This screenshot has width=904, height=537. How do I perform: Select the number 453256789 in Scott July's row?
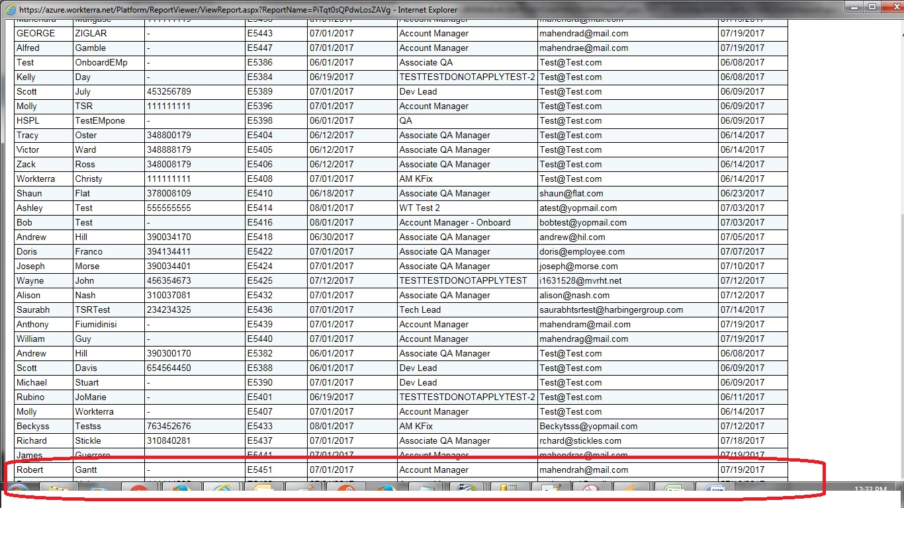coord(168,92)
